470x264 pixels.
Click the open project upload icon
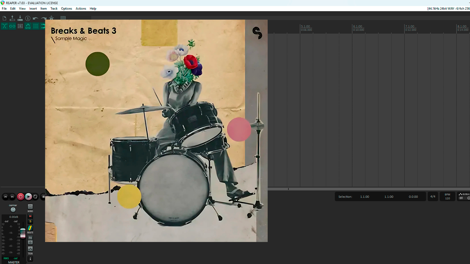coord(12,18)
